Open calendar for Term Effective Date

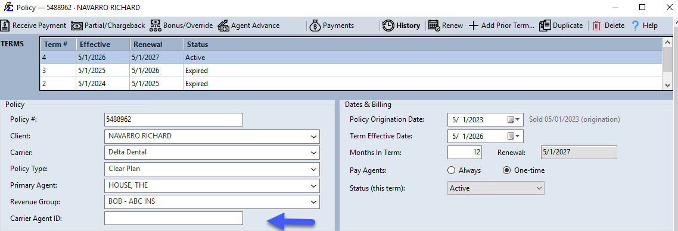513,136
